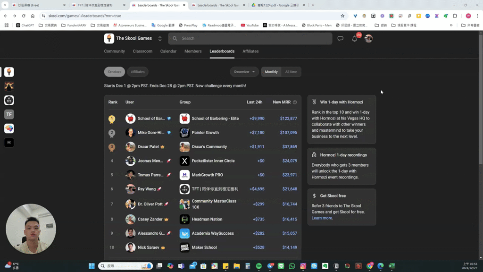The image size is (483, 272).
Task: Open the FundwithRAY bookmarks folder
Action: 74,25
